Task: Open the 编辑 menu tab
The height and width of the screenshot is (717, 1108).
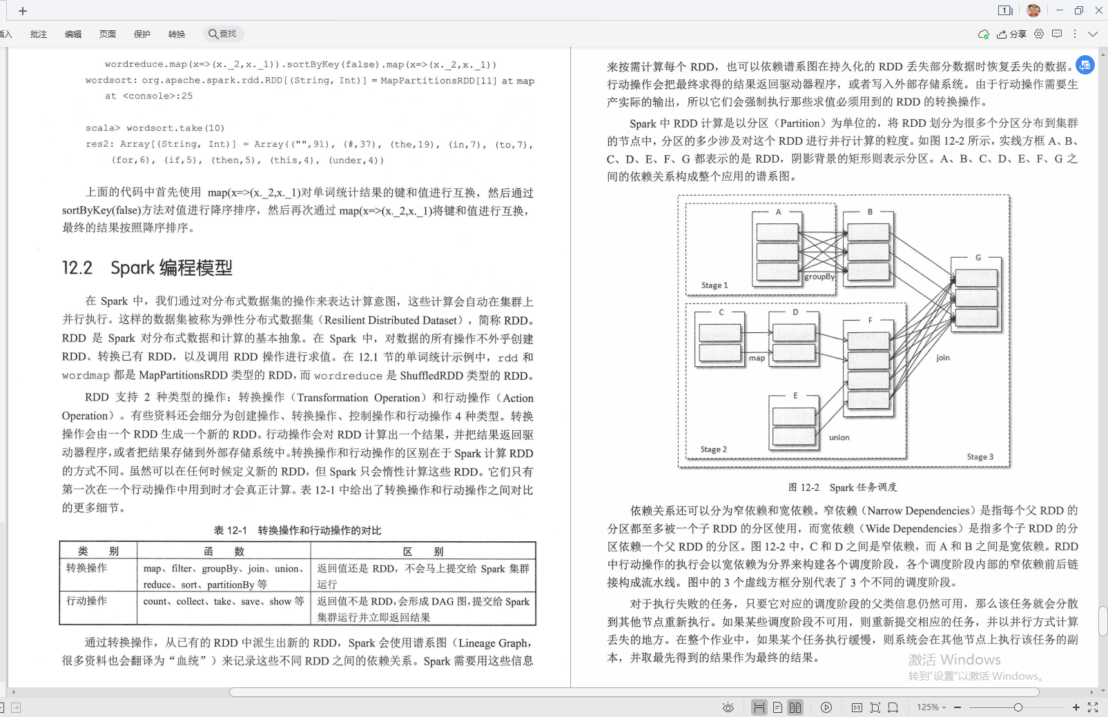Action: [73, 34]
